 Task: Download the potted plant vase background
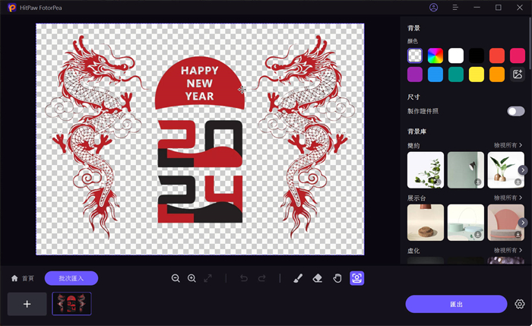point(518,182)
